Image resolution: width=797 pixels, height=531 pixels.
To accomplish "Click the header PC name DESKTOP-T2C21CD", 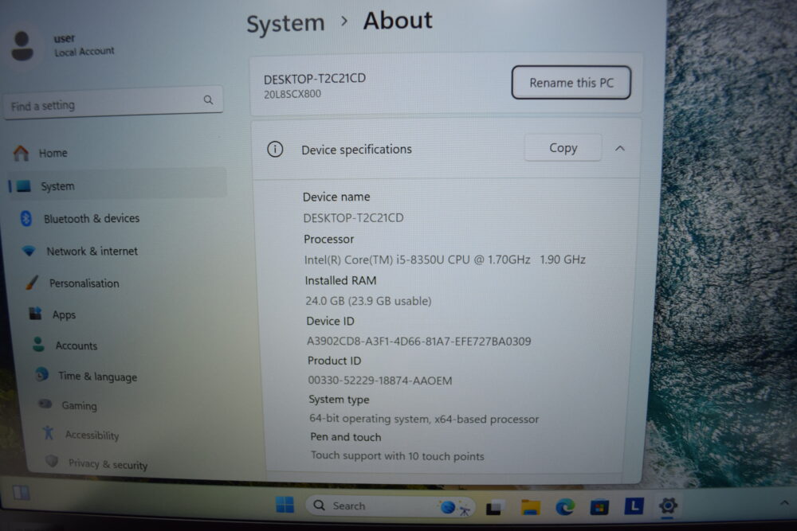I will tap(315, 79).
